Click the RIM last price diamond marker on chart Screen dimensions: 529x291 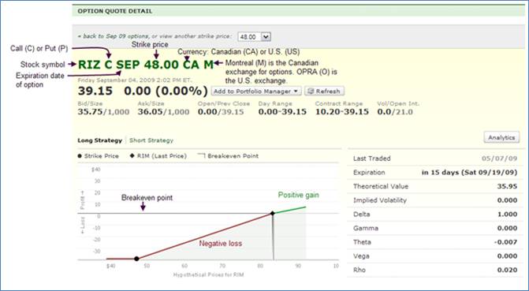tap(273, 213)
